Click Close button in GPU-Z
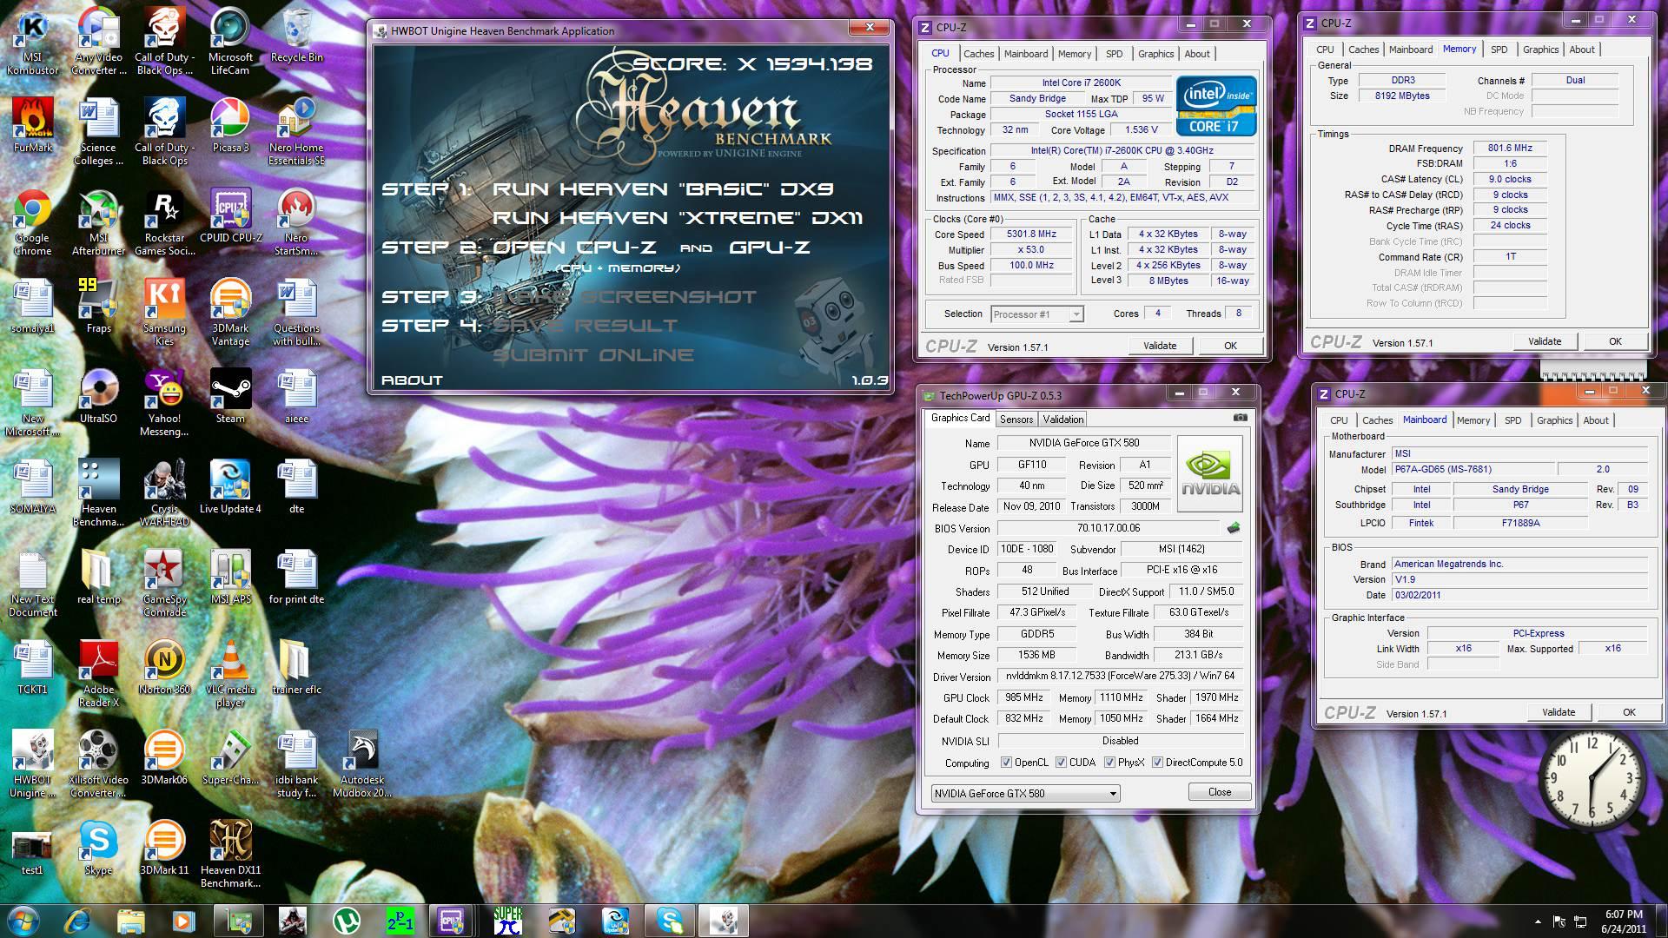 tap(1220, 792)
